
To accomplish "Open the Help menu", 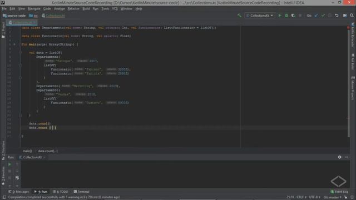I will click(139, 9).
